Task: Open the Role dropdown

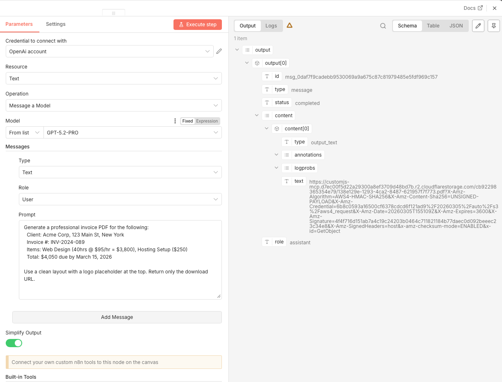Action: pyautogui.click(x=120, y=199)
